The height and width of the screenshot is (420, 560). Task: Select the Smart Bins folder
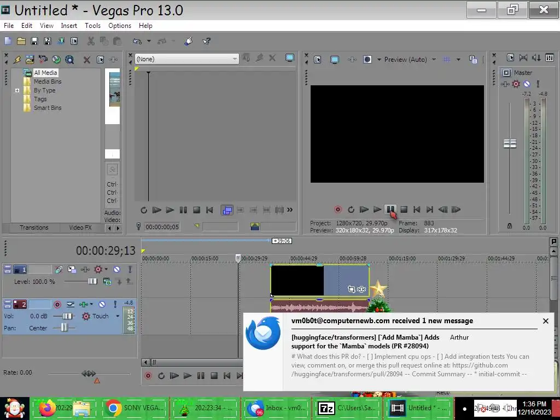point(48,108)
